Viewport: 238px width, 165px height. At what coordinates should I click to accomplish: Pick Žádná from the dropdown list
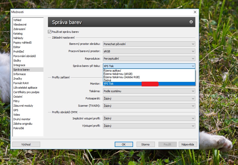click(x=107, y=80)
